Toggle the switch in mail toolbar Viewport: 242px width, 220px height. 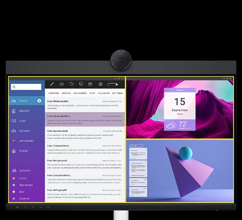click(113, 84)
